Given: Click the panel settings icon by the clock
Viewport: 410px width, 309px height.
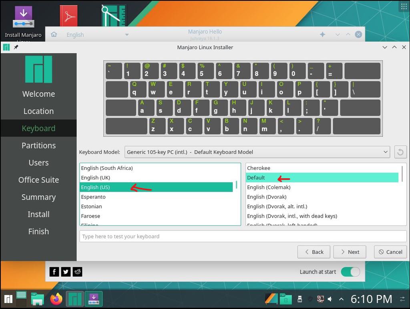Looking at the screenshot, I should [402, 299].
